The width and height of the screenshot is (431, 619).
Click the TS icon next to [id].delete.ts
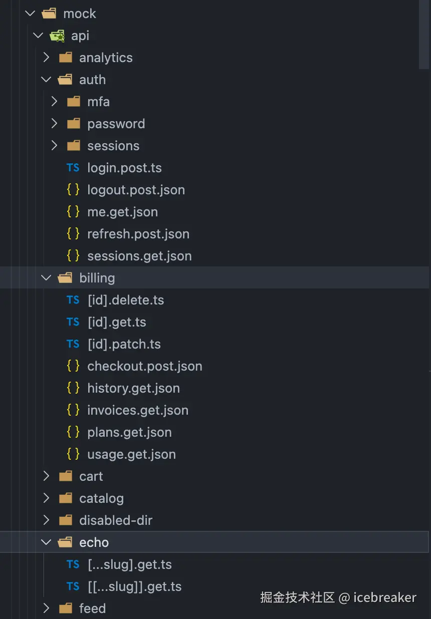[x=73, y=300]
